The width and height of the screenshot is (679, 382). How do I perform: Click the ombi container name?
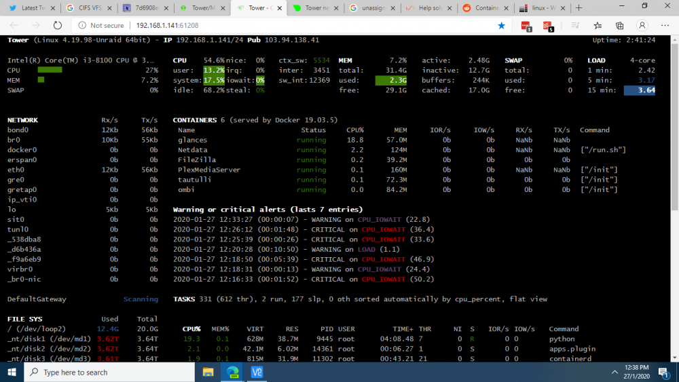coord(186,189)
